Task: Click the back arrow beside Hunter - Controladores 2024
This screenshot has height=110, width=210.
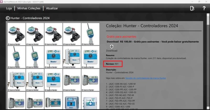Action: pos(8,18)
